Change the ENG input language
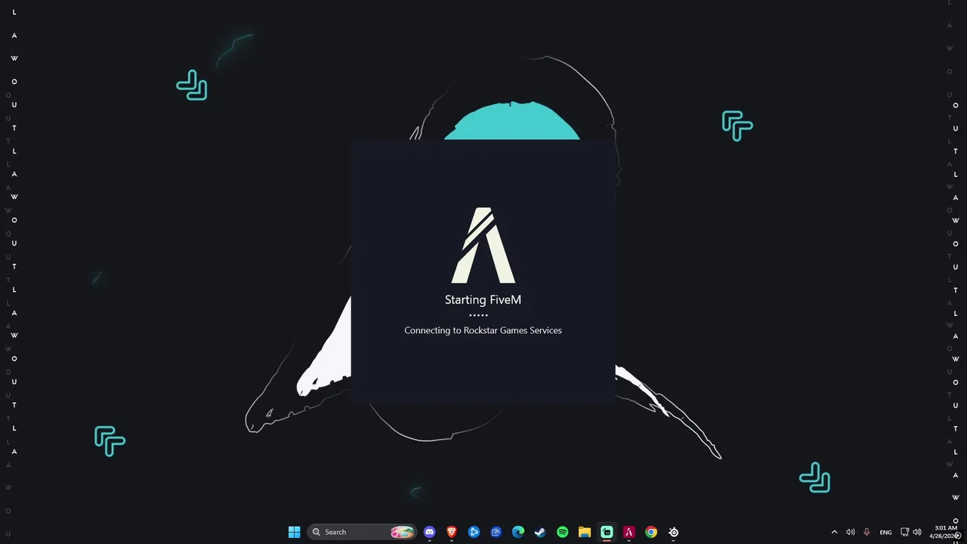 885,532
